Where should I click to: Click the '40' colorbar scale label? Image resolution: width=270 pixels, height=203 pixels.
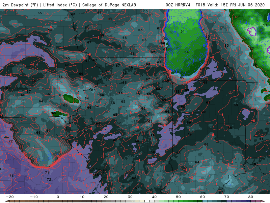[154, 197]
